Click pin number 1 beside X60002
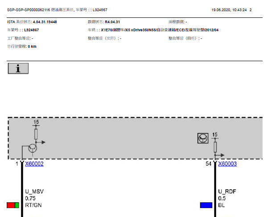267x217 pixels. pyautogui.click(x=16, y=164)
